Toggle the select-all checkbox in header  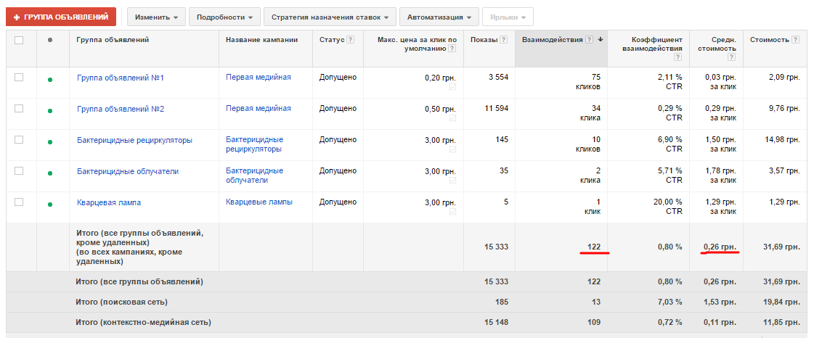point(19,40)
